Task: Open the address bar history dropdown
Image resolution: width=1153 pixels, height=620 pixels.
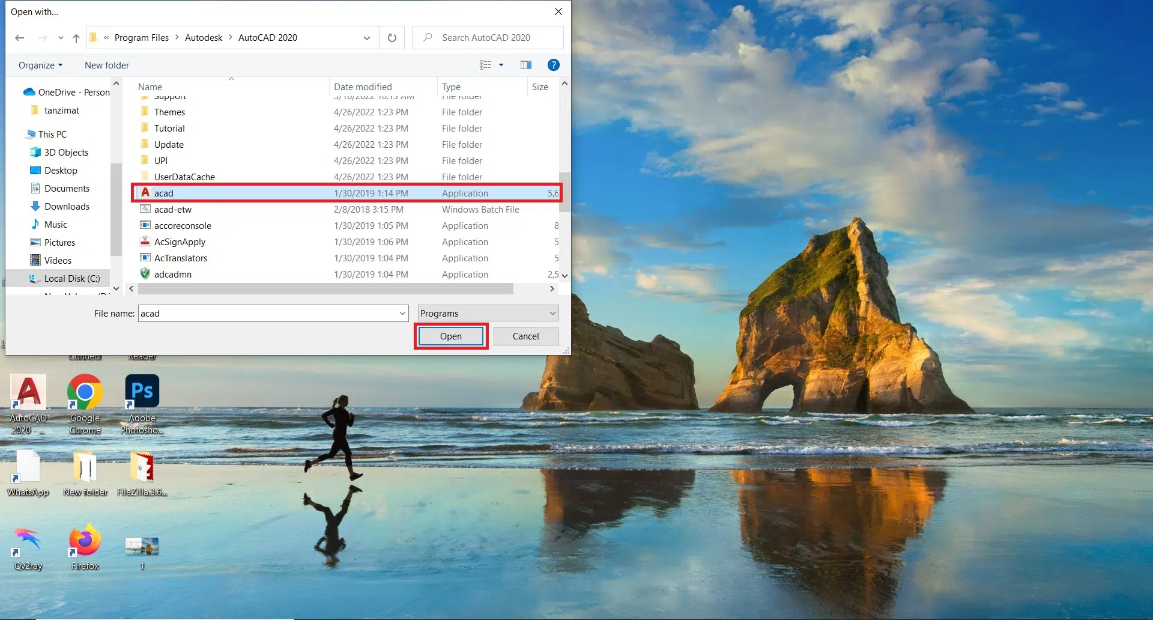Action: [367, 38]
